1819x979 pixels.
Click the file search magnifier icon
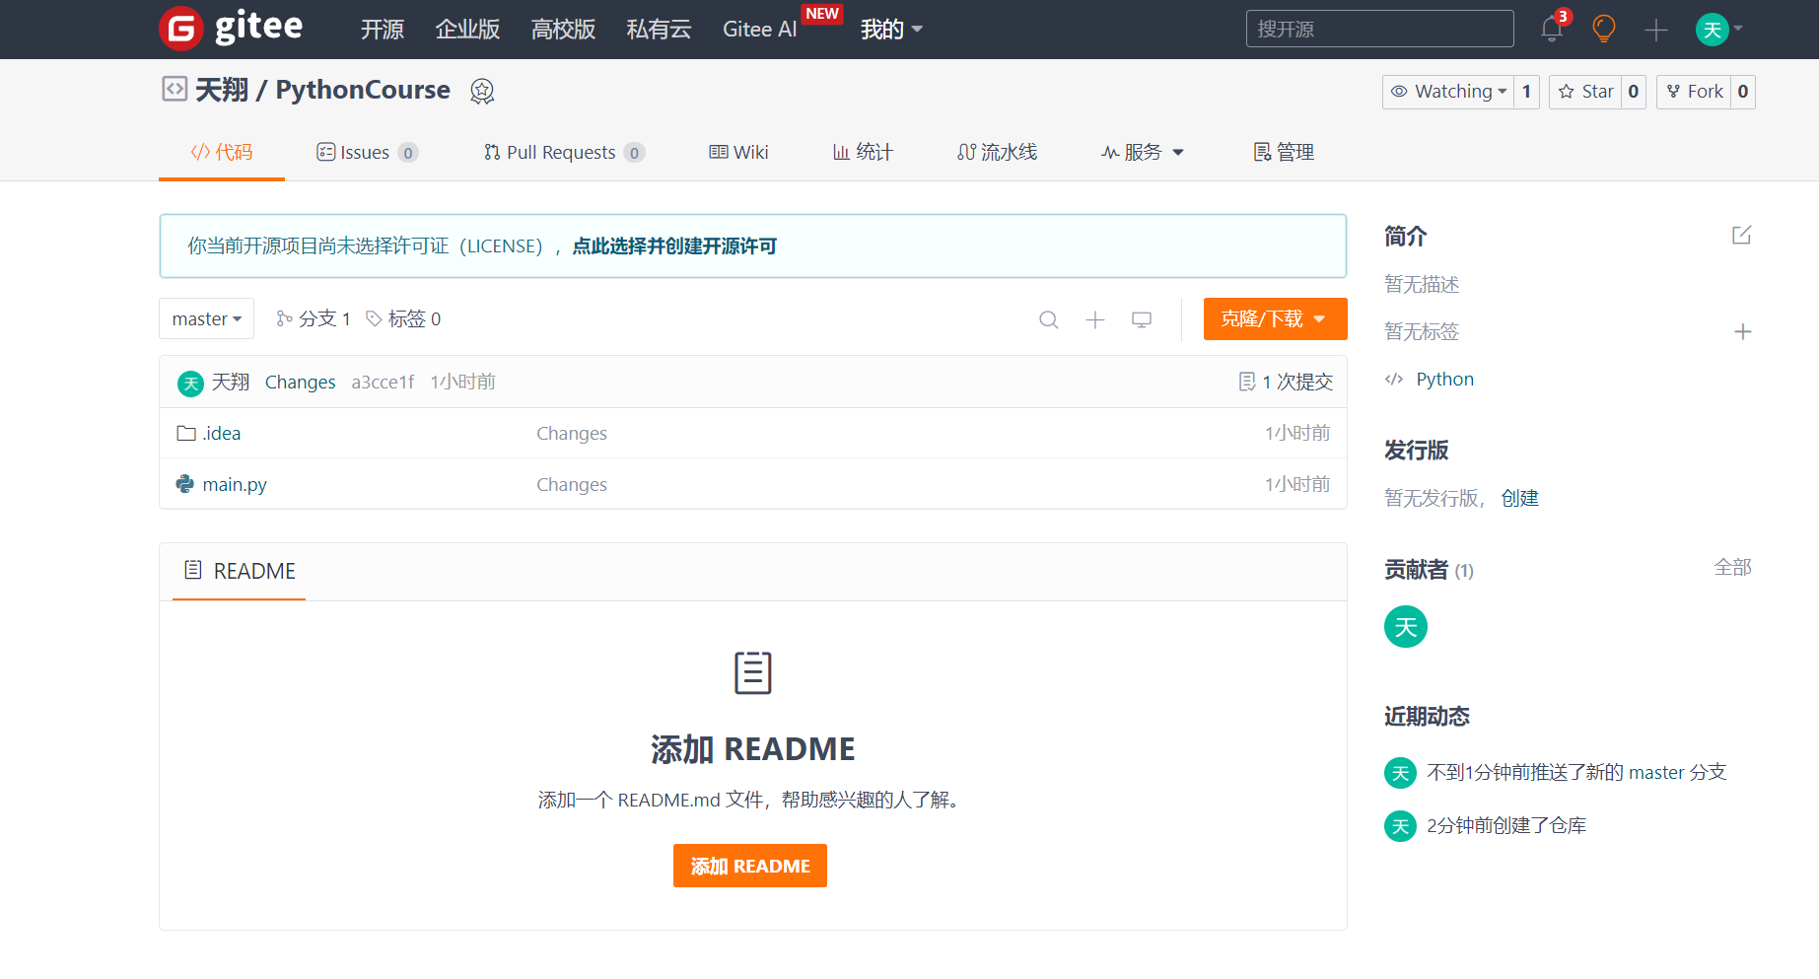(1048, 319)
